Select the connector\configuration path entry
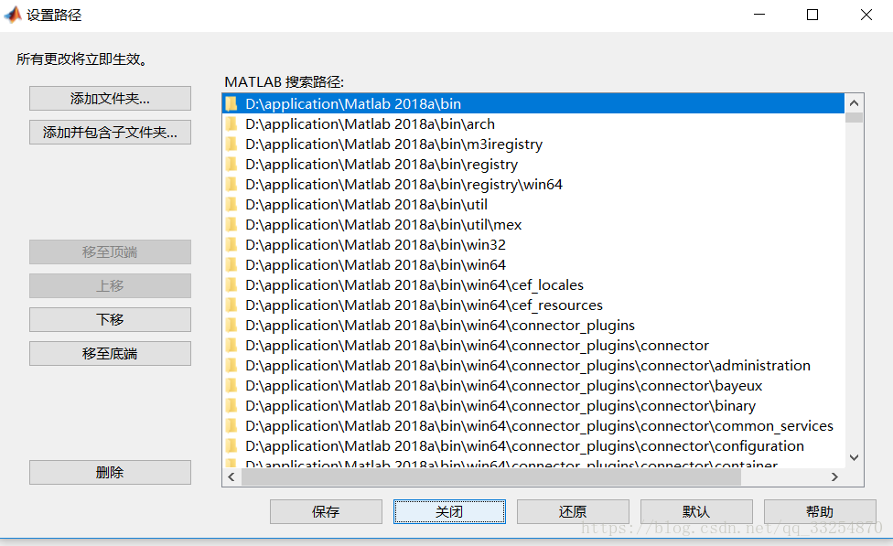The image size is (893, 546). [533, 445]
